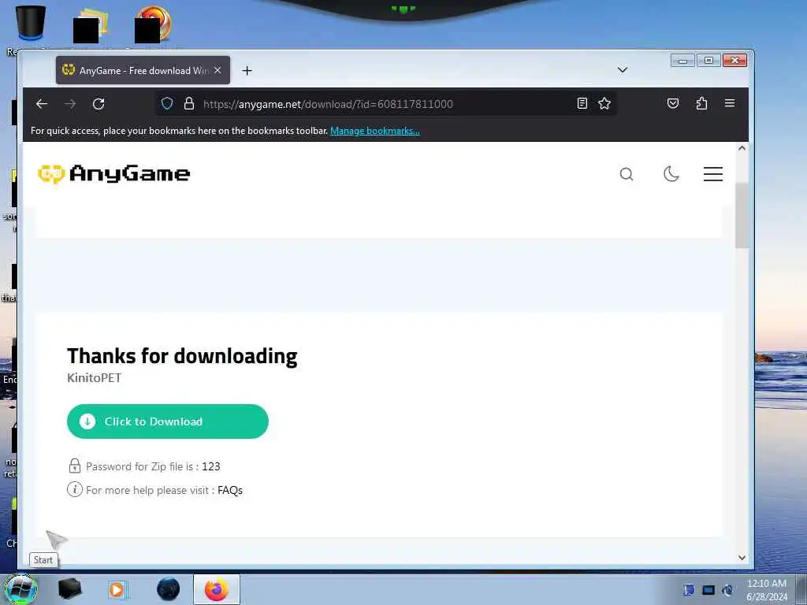Reload the current page
The image size is (807, 605).
tap(99, 104)
